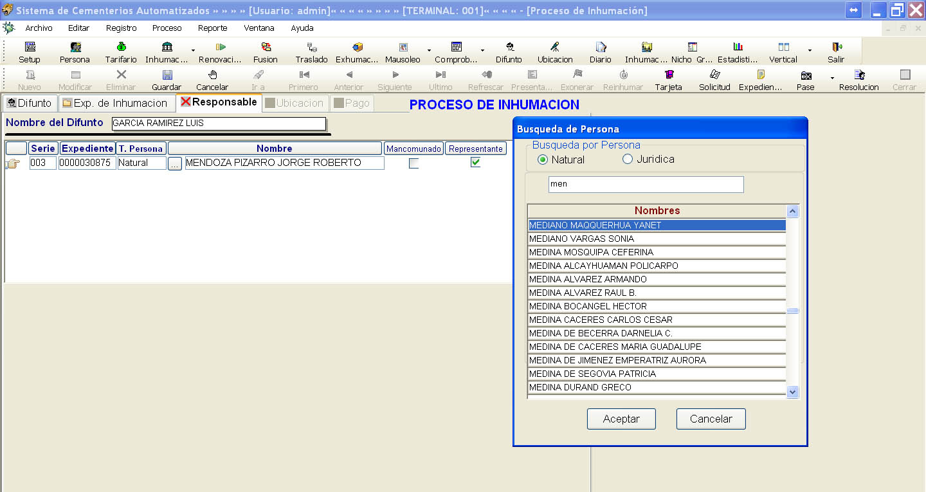This screenshot has width=926, height=492.
Task: Select MEDINA BOCANGEL HECTOR in the list
Action: (657, 306)
